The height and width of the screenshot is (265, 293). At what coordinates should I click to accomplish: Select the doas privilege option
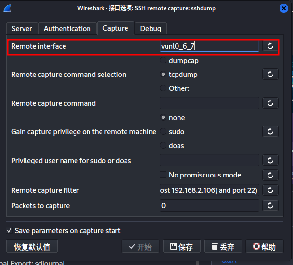coord(163,145)
